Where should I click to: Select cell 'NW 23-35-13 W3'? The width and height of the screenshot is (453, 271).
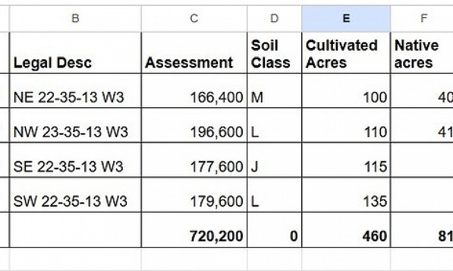(75, 125)
